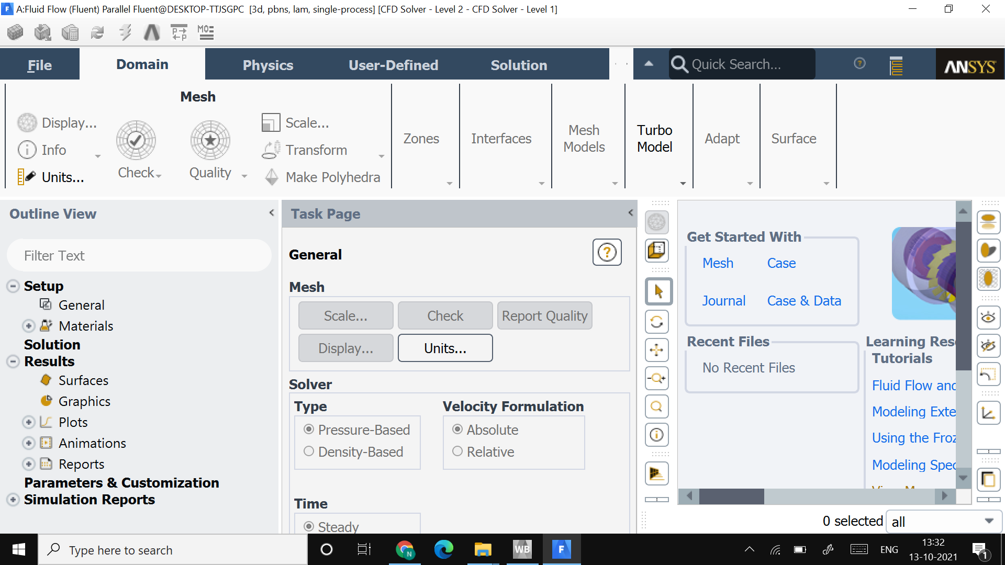Screen dimensions: 1005x565
Task: Open the Case & Data link
Action: 804,301
